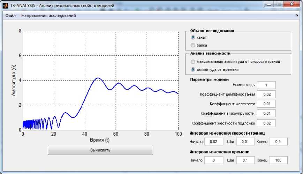This screenshot has width=303, height=174.
Task: Choose амплитуда от времени option
Action: click(x=193, y=69)
